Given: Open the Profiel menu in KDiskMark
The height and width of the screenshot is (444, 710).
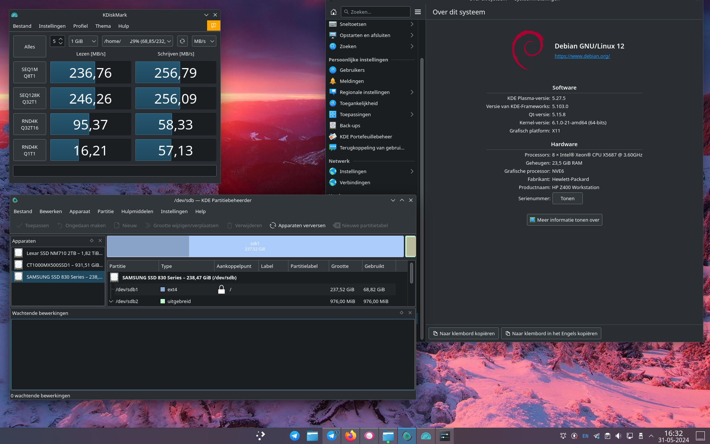Looking at the screenshot, I should 80,26.
